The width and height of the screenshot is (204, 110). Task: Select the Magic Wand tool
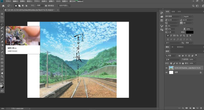(x=2, y=28)
